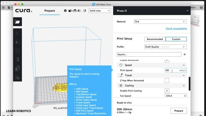The height and width of the screenshot is (116, 206).
Task: Select the Rotate tool in left toolbar
Action: click(17, 50)
